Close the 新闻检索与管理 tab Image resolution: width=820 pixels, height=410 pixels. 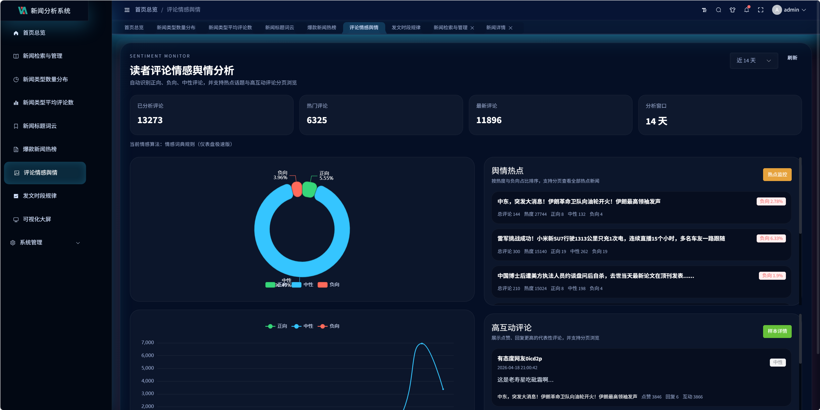472,28
